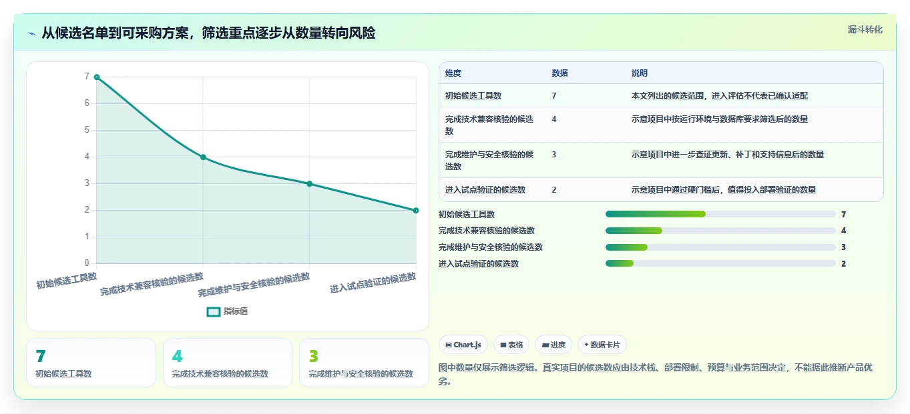The image size is (910, 414).
Task: Click the table description starting 本文列出的候选范围
Action: (x=720, y=96)
